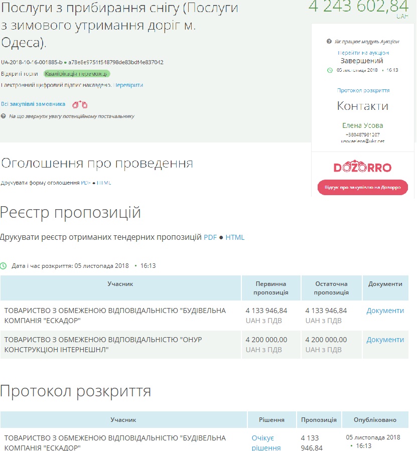The image size is (418, 451).
Task: Click the 'Кваліфікація переможця' status badge
Action: tap(76, 74)
